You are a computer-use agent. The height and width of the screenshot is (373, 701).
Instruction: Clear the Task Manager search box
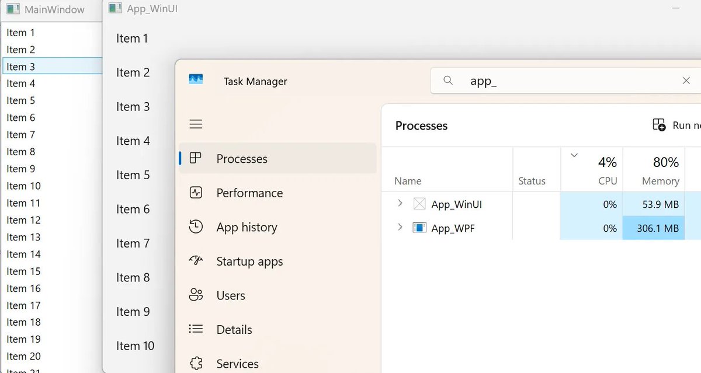click(x=686, y=81)
